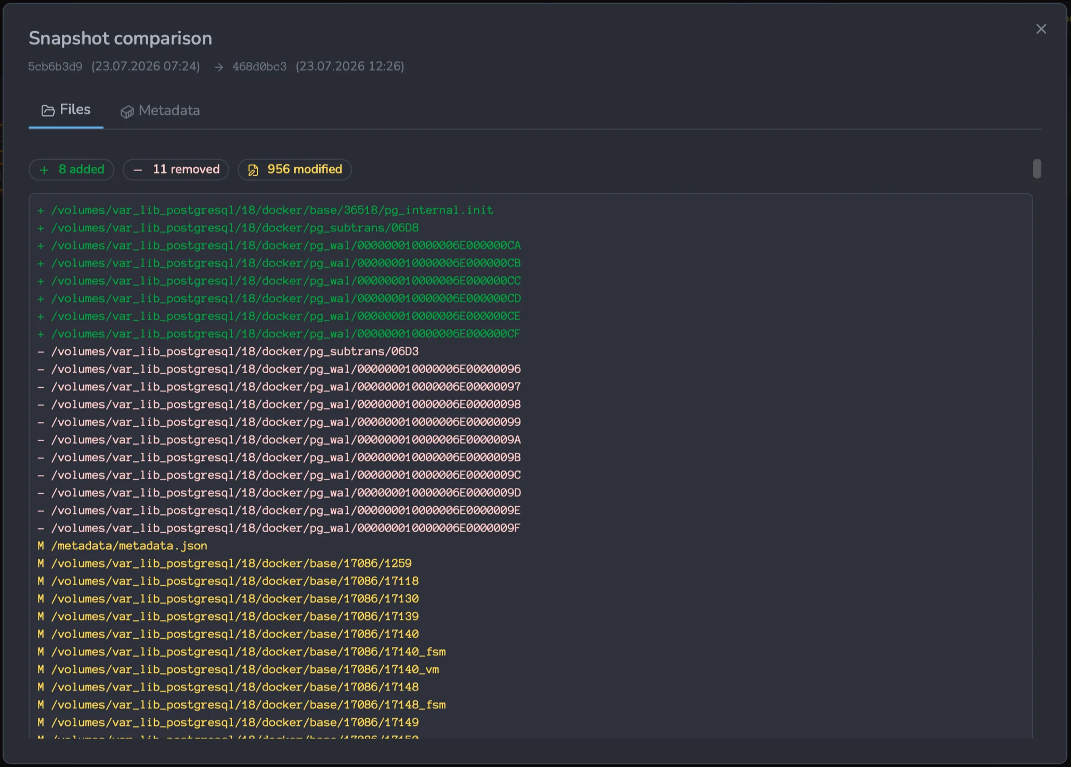Select modified file base/17086/17118
Image resolution: width=1071 pixels, height=767 pixels.
click(228, 581)
